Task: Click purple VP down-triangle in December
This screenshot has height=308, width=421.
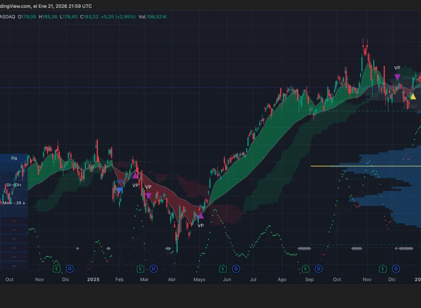Action: point(397,77)
